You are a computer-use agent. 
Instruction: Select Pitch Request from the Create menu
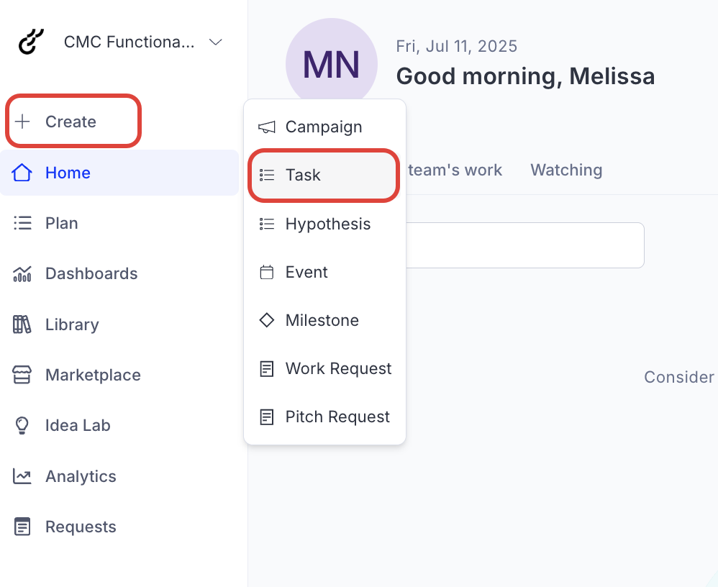[x=337, y=417]
